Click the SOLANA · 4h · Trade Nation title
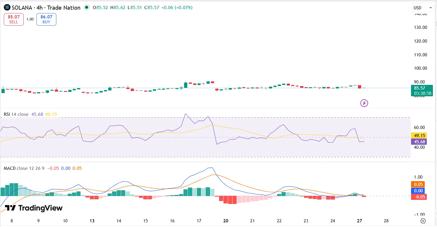Image resolution: width=437 pixels, height=227 pixels. click(46, 8)
